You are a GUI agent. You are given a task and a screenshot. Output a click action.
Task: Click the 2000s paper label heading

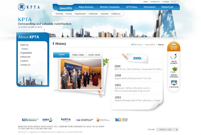[137, 58]
